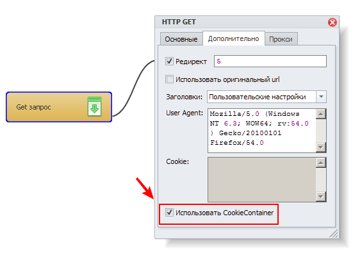Click the User Agent label
353x253 pixels.
[185, 113]
